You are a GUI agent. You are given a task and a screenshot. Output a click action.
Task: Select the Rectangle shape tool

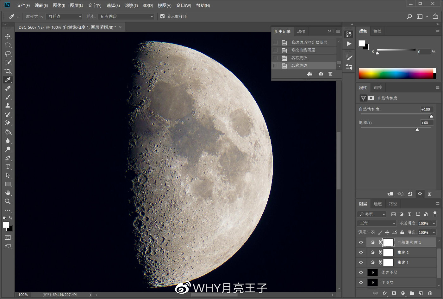pyautogui.click(x=8, y=184)
